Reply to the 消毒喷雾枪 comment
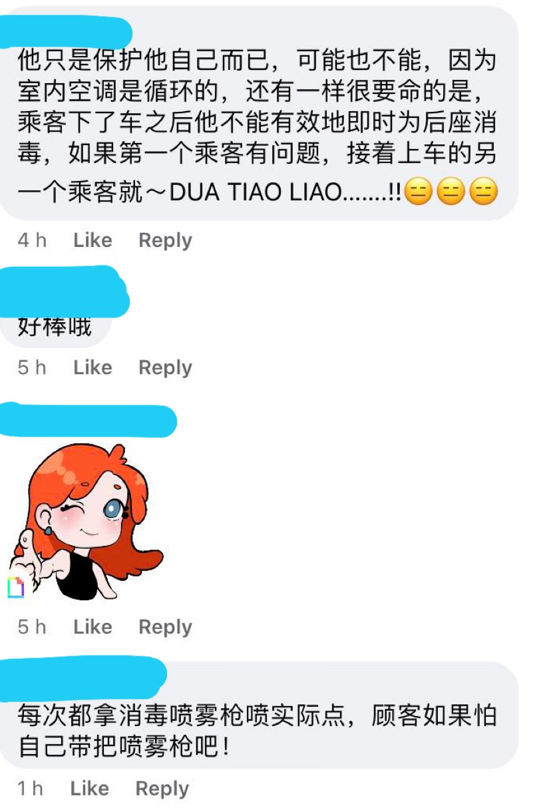This screenshot has height=810, width=551. click(162, 789)
